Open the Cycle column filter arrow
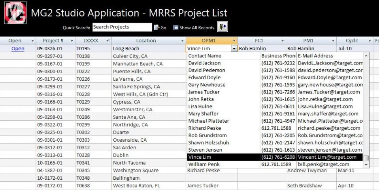379x190 pixels. [x=370, y=41]
